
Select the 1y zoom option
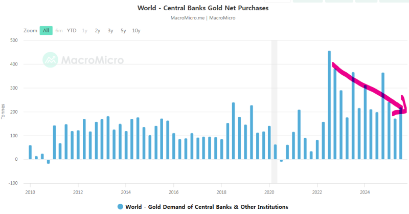click(x=84, y=31)
